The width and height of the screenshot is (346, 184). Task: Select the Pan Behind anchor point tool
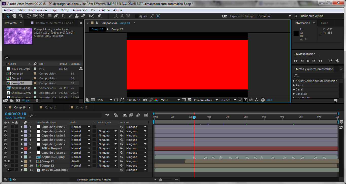click(x=42, y=16)
